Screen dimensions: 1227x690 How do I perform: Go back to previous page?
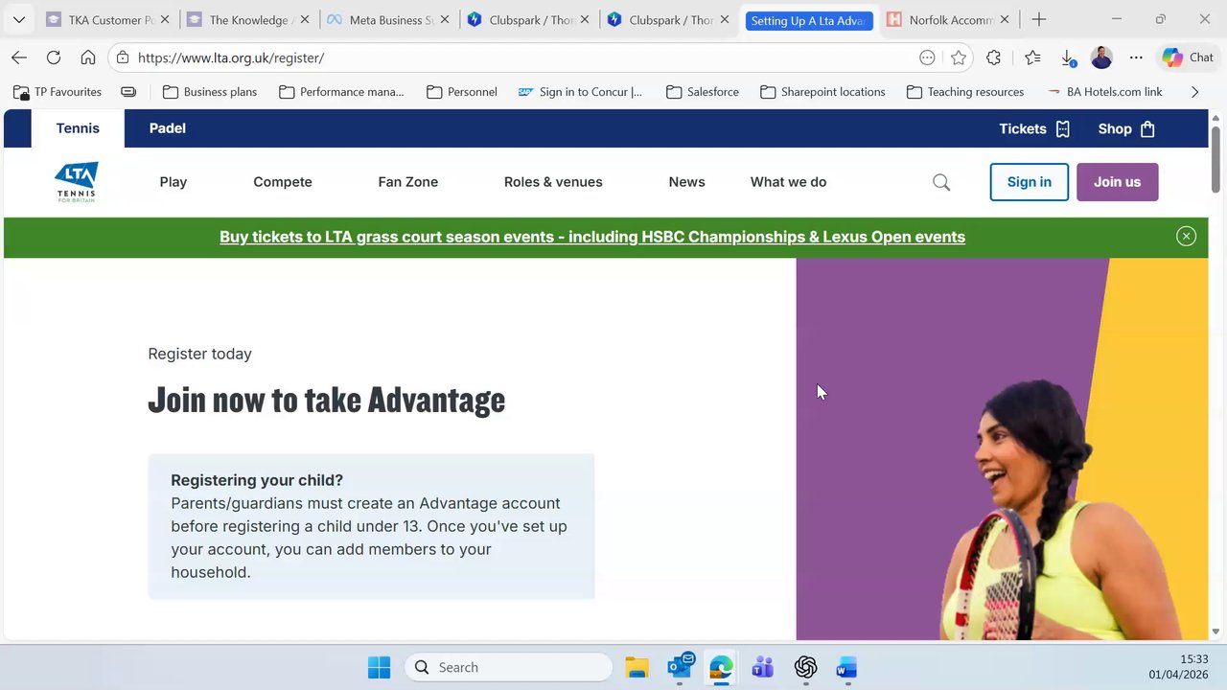(x=19, y=57)
